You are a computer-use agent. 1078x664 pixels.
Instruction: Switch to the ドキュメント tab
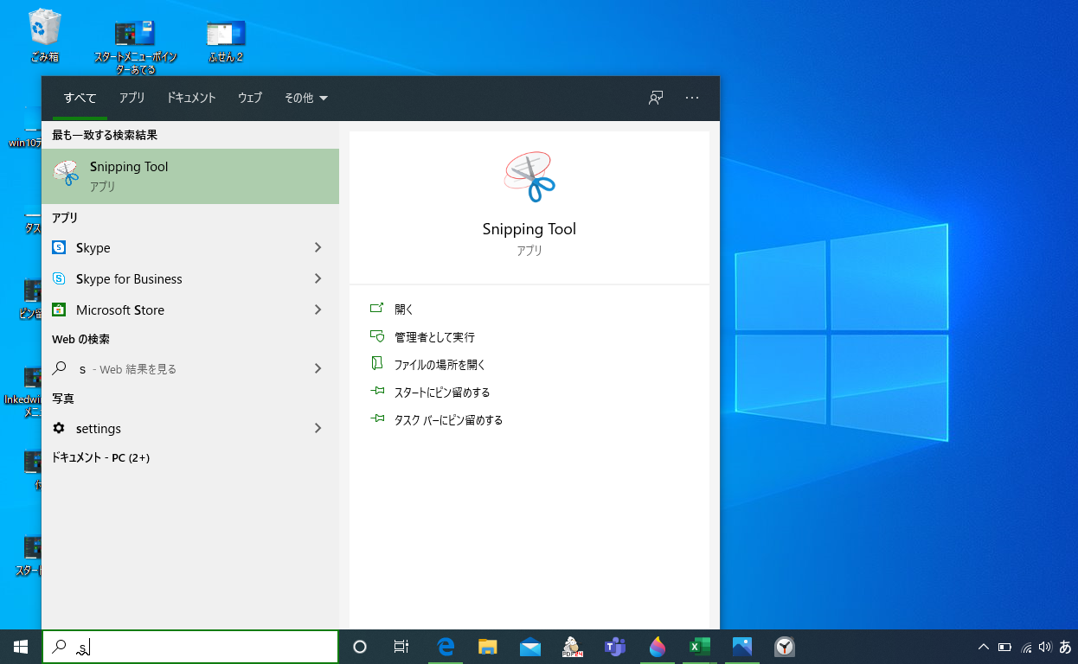click(x=191, y=98)
